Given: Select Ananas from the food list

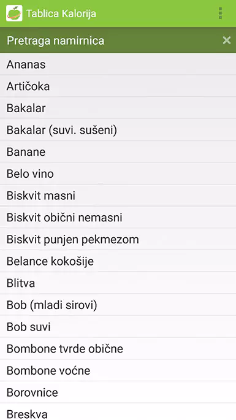Looking at the screenshot, I should click(118, 64).
